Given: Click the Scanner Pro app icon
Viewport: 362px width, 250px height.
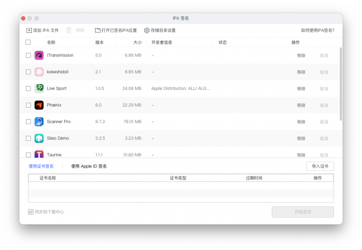Looking at the screenshot, I should tap(39, 122).
